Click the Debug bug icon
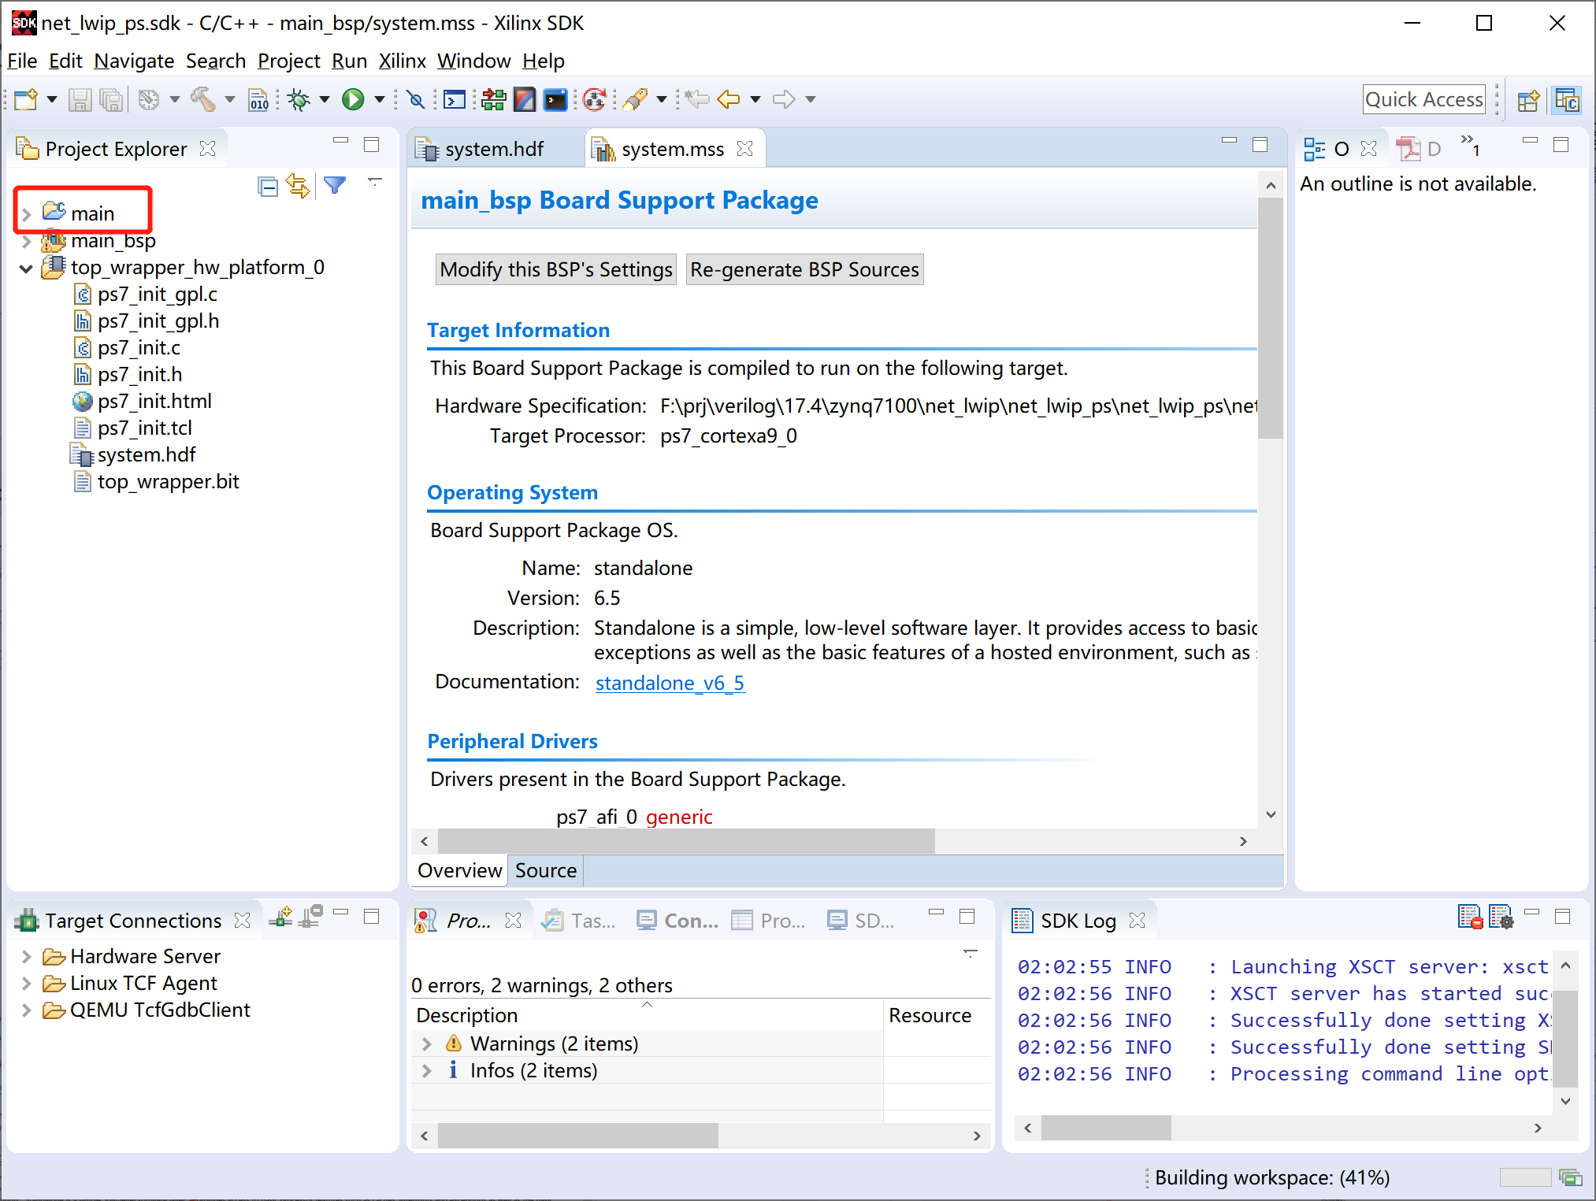 coord(299,100)
